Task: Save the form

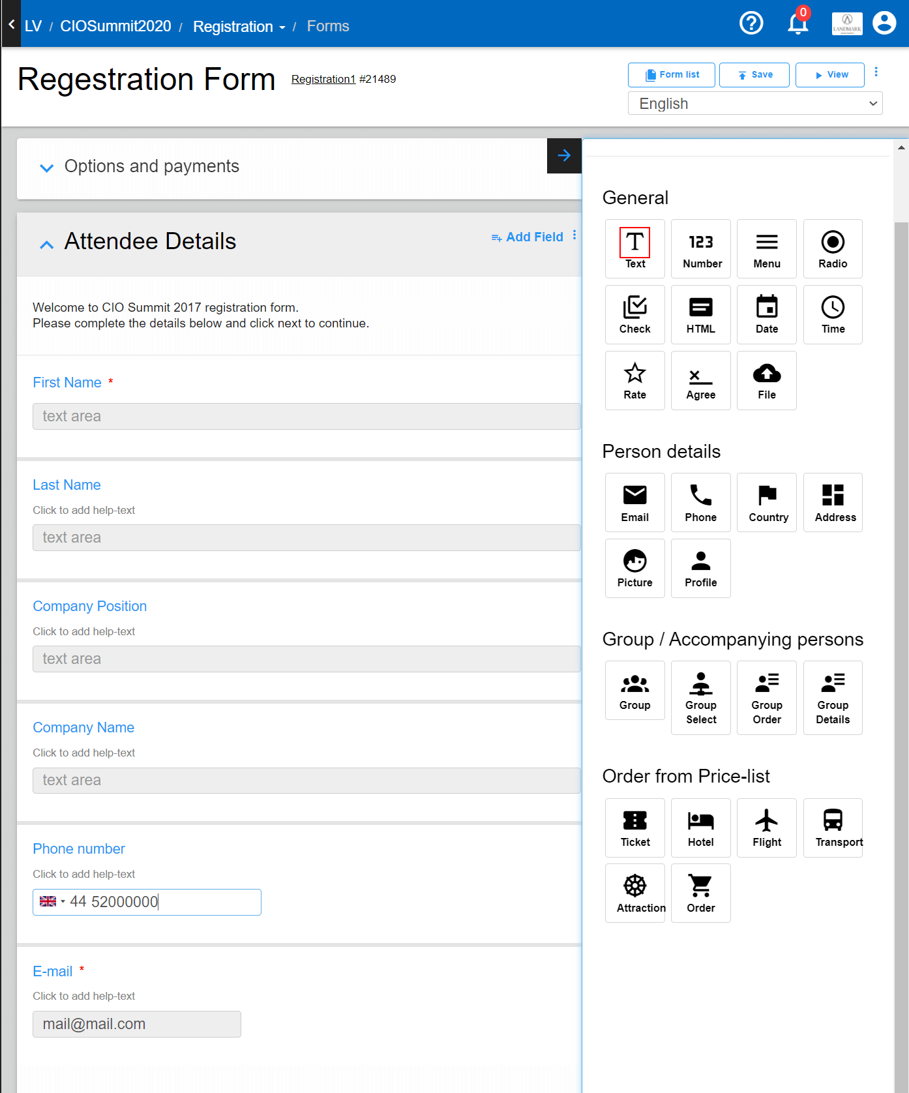Action: point(754,75)
